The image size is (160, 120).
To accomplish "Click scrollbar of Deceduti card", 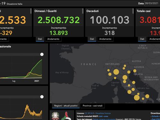I will (133, 11).
